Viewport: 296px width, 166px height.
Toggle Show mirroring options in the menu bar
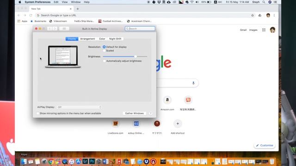(38, 113)
